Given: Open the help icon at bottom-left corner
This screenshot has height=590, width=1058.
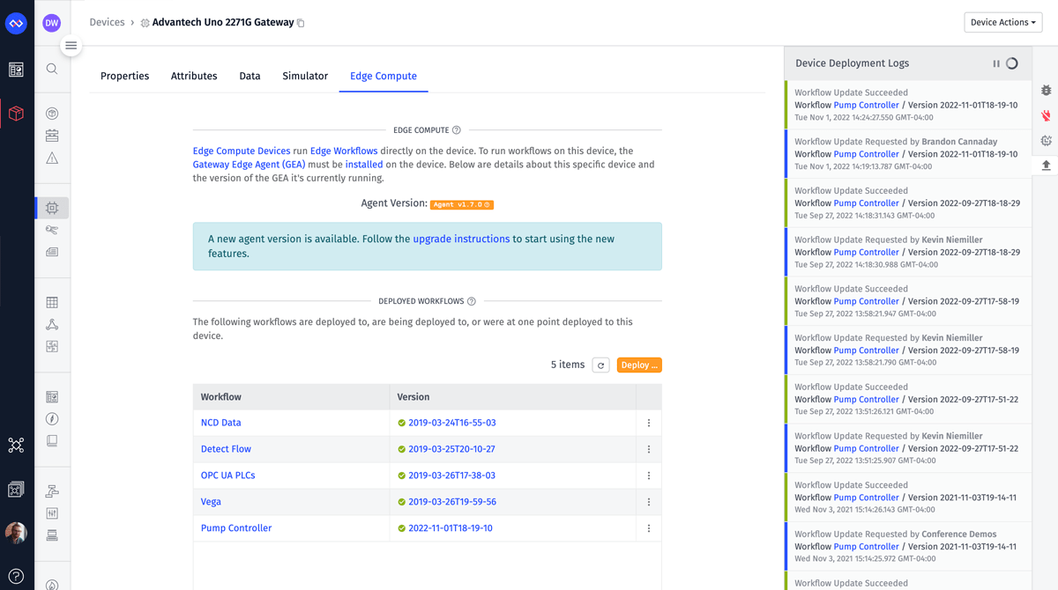Looking at the screenshot, I should coord(16,577).
